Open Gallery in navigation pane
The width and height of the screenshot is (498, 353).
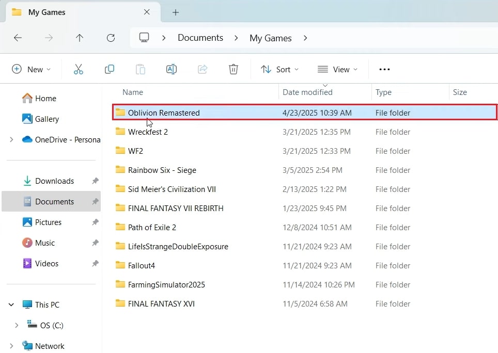point(47,119)
